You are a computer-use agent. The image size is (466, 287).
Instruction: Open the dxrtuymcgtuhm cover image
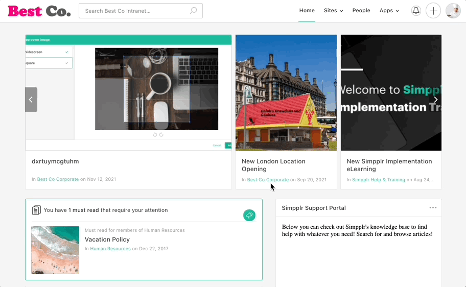pos(128,92)
